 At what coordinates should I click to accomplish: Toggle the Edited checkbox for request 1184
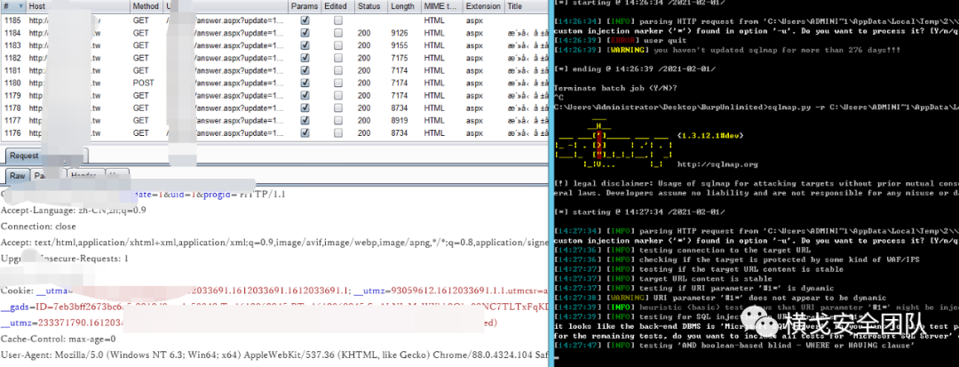point(338,33)
